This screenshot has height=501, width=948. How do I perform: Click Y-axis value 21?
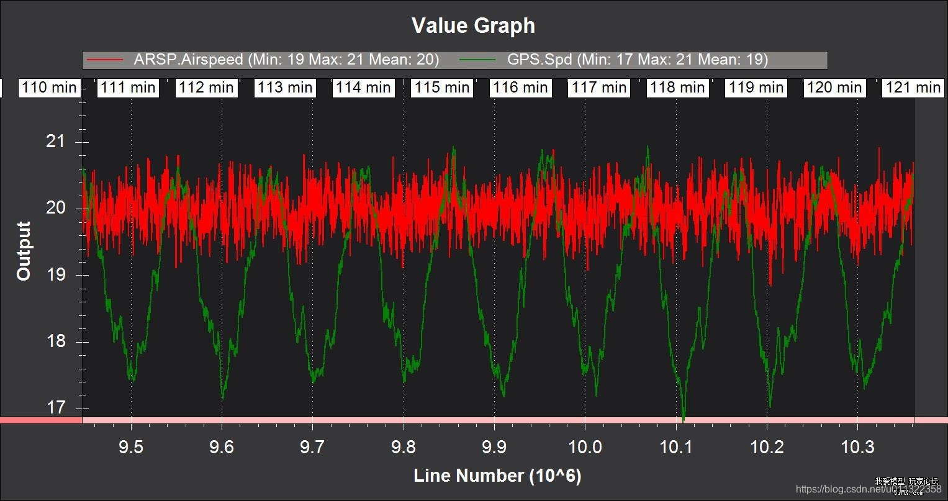[x=55, y=142]
